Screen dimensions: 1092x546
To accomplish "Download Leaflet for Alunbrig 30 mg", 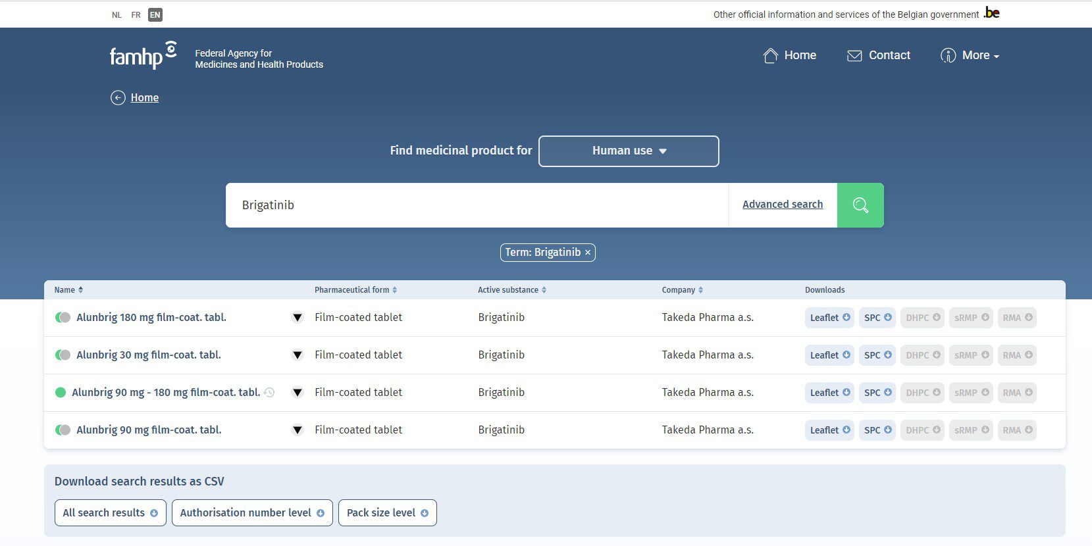I will 829,355.
